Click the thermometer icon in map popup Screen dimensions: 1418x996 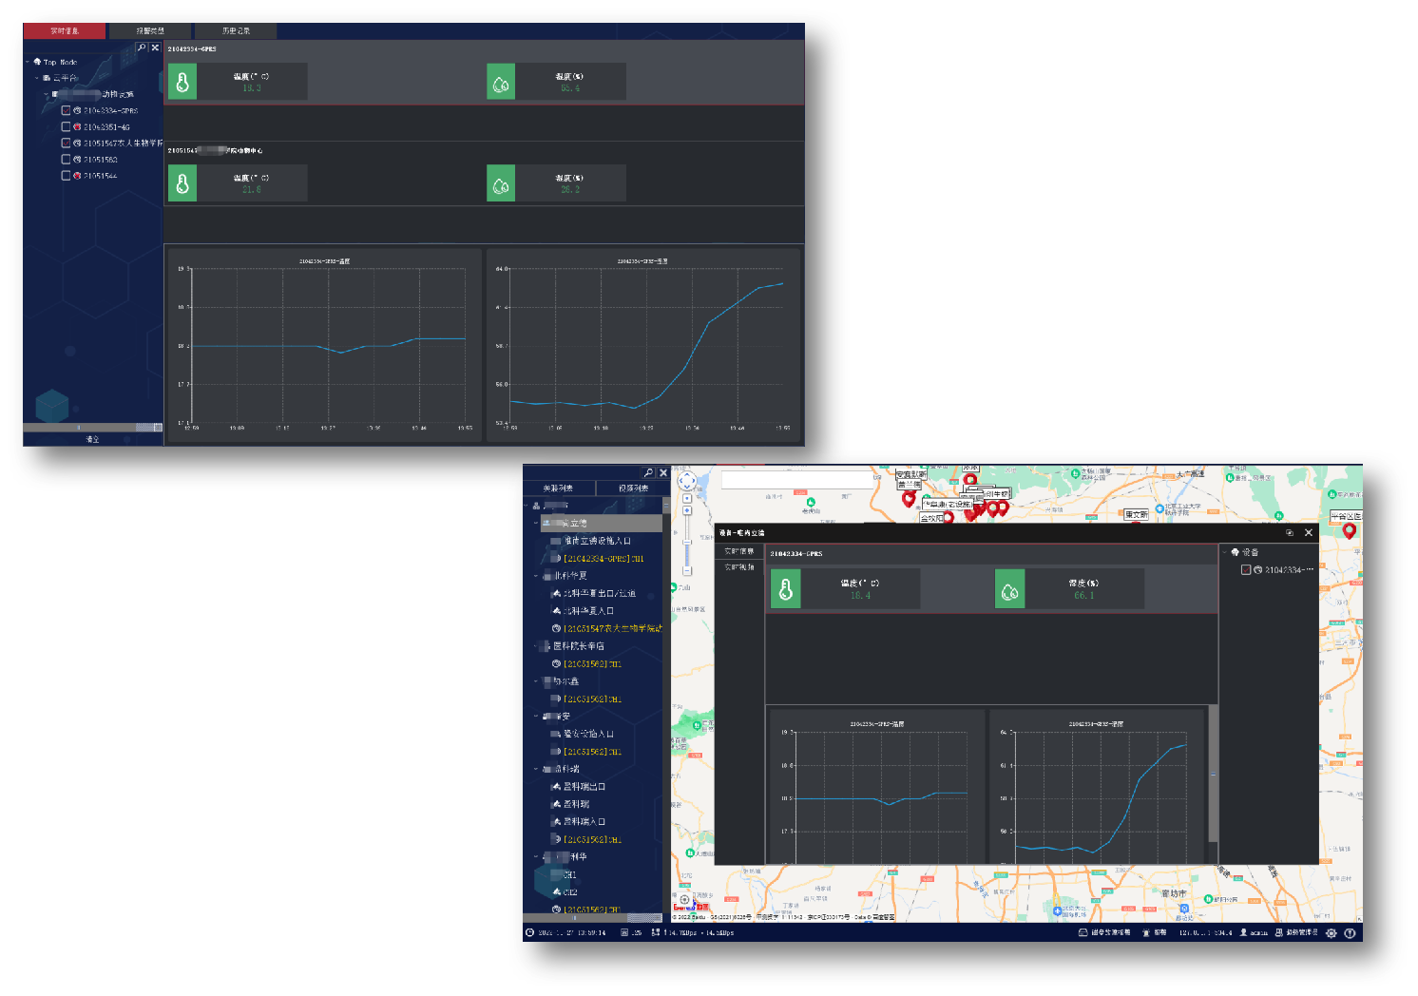786,589
